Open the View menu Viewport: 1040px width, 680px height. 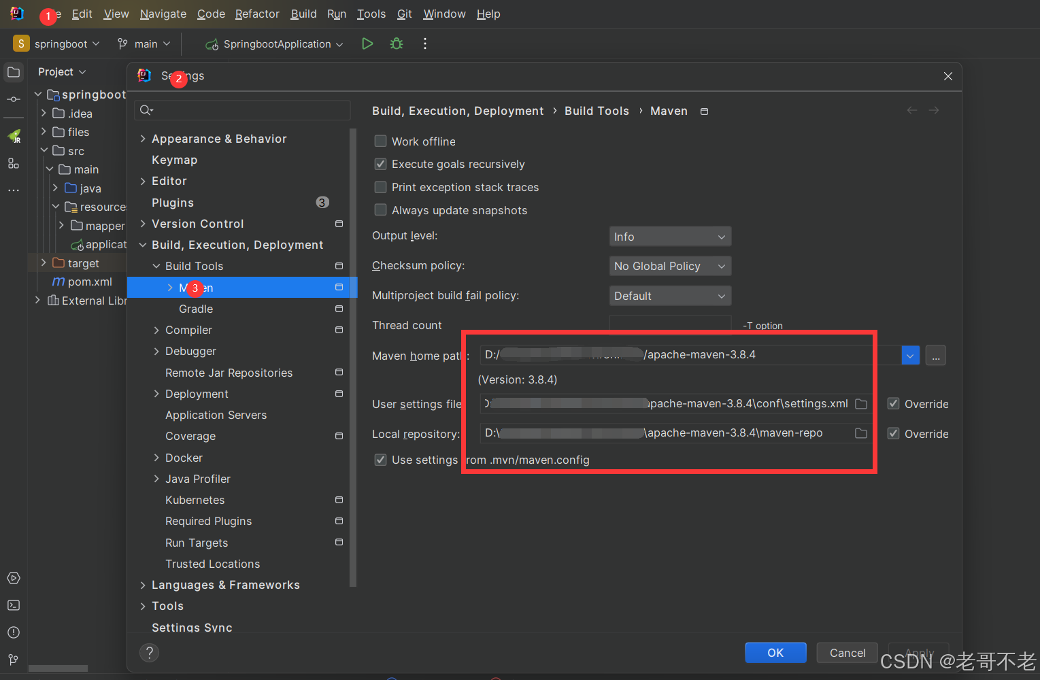(116, 14)
